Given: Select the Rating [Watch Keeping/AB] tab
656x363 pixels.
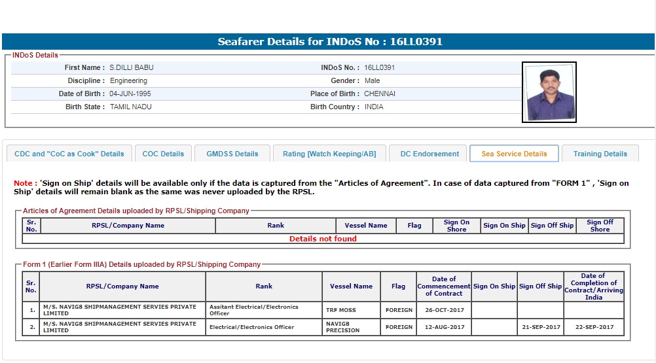Looking at the screenshot, I should [329, 154].
